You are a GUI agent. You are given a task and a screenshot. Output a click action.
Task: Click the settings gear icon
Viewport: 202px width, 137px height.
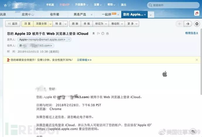click(x=197, y=24)
